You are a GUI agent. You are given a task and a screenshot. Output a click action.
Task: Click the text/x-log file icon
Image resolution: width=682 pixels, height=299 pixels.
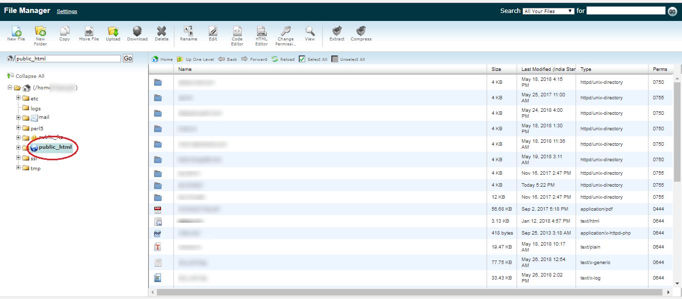tap(158, 278)
